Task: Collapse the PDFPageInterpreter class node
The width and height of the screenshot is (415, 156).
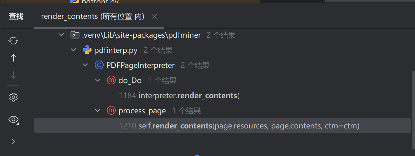Action: pos(85,65)
